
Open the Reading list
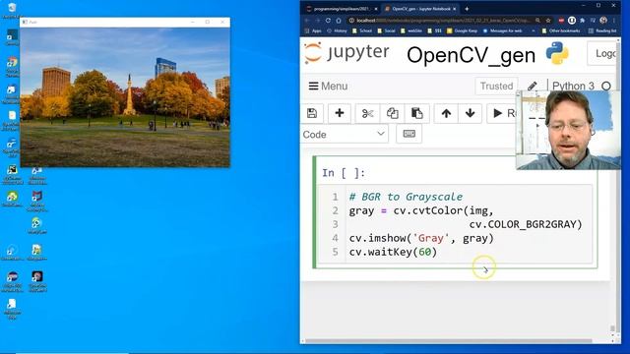point(602,30)
